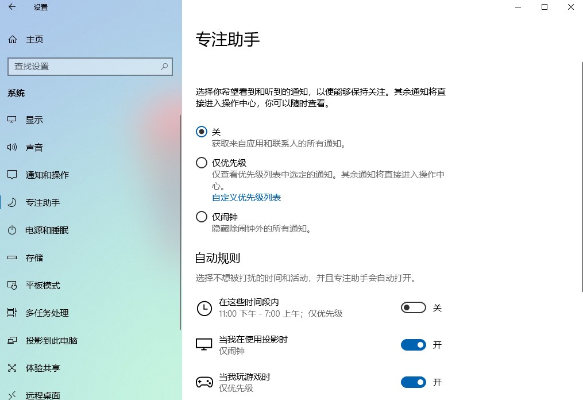Click the search magnifier icon
The image size is (583, 400).
(164, 67)
